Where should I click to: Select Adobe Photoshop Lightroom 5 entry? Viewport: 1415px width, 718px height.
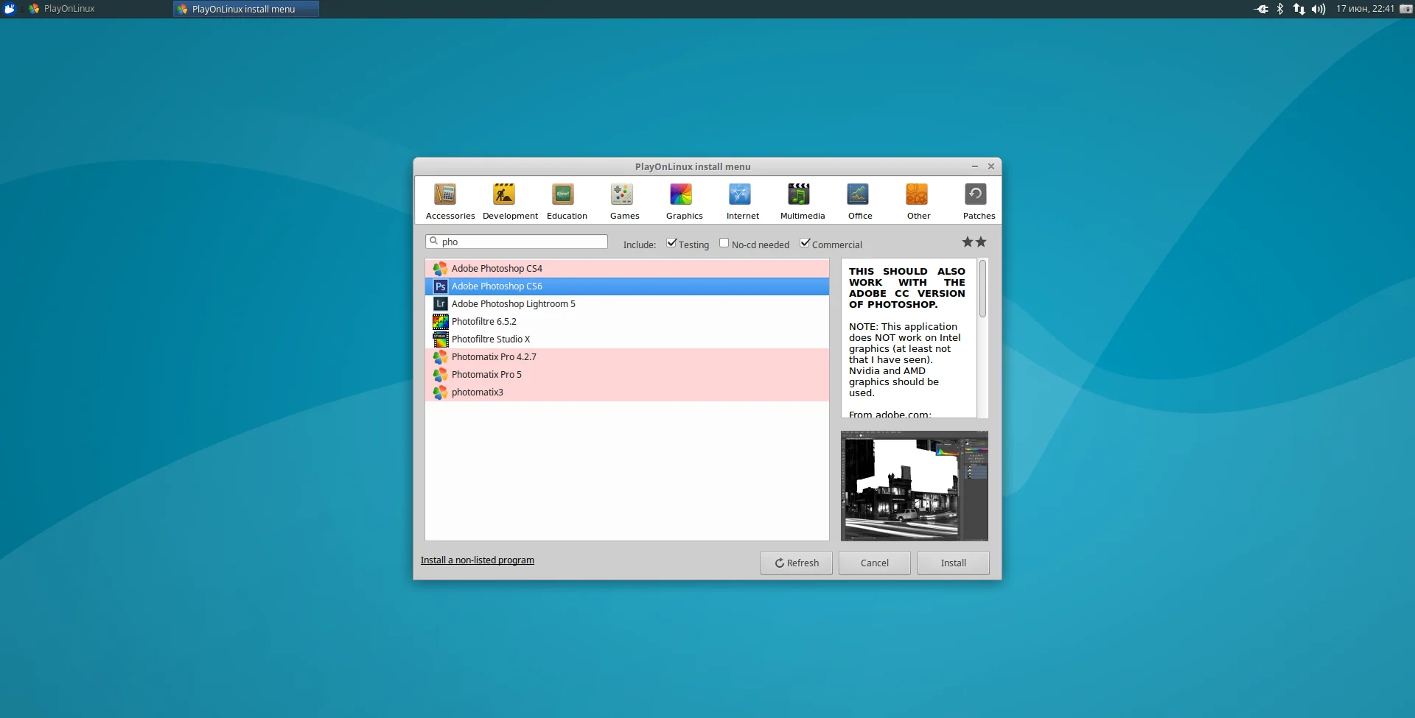click(513, 304)
